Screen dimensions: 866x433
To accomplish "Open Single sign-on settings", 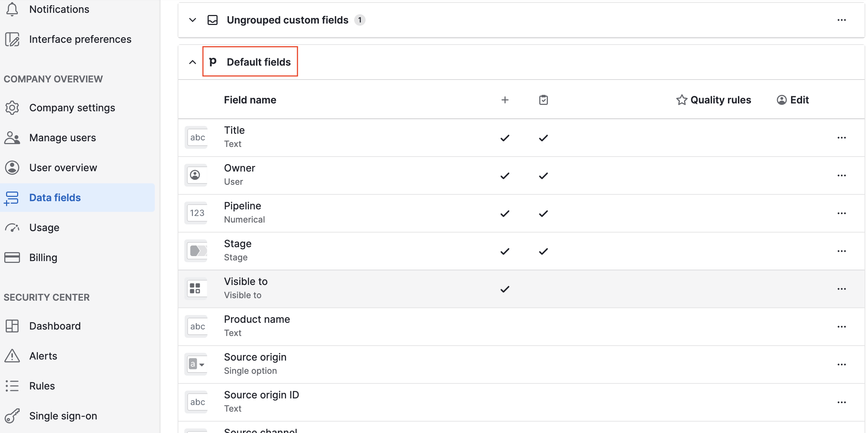I will [63, 416].
